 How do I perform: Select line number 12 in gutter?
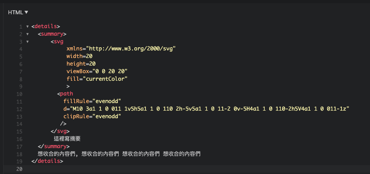[x=20, y=109]
